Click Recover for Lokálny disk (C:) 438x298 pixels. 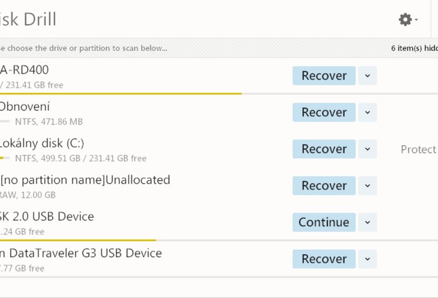[x=324, y=149]
